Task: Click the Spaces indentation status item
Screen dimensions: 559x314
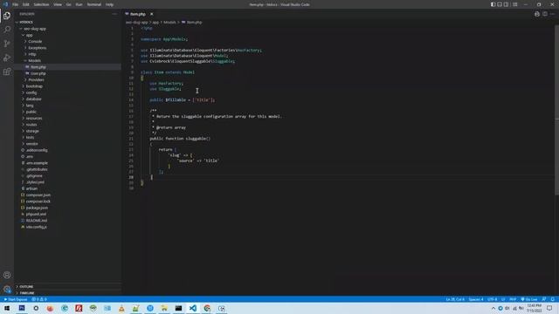Action: 476,299
